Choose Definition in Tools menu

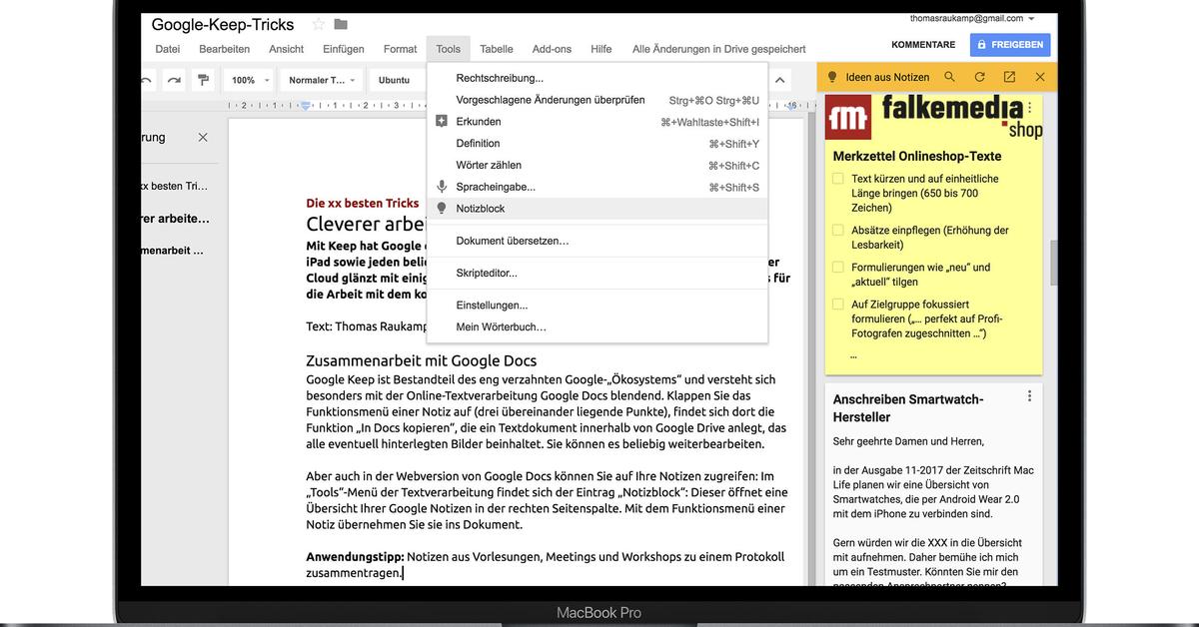click(x=598, y=144)
